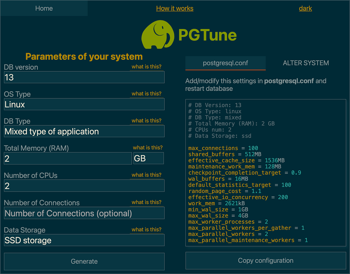
Task: Click the Generate button
Action: [84, 261]
